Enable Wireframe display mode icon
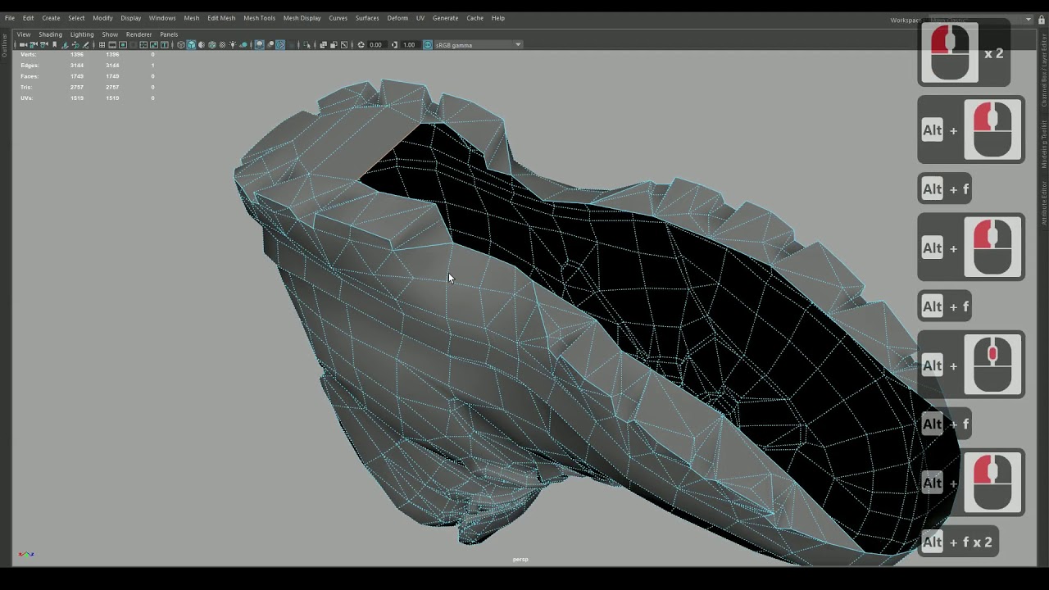Screen dimensions: 1049x590 [181, 45]
